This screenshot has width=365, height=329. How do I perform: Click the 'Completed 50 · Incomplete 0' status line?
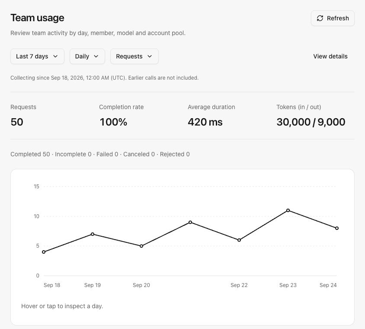tap(100, 154)
